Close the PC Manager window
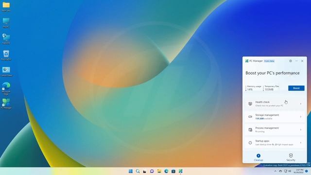This screenshot has width=311, height=175. [302, 61]
